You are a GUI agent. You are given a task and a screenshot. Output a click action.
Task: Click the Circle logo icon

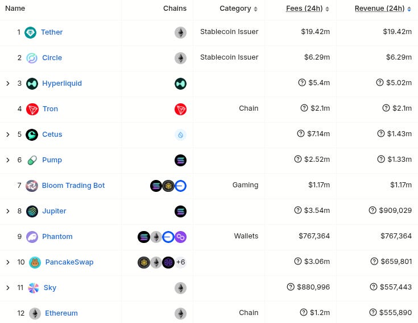32,58
